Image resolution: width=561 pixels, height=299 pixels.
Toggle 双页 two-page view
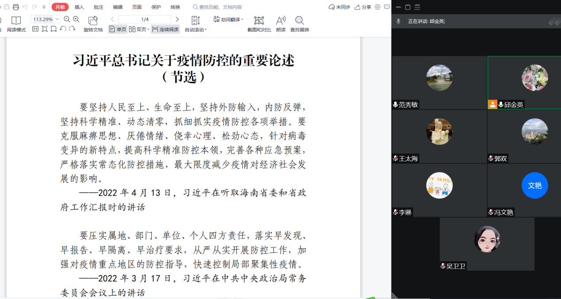tap(139, 29)
